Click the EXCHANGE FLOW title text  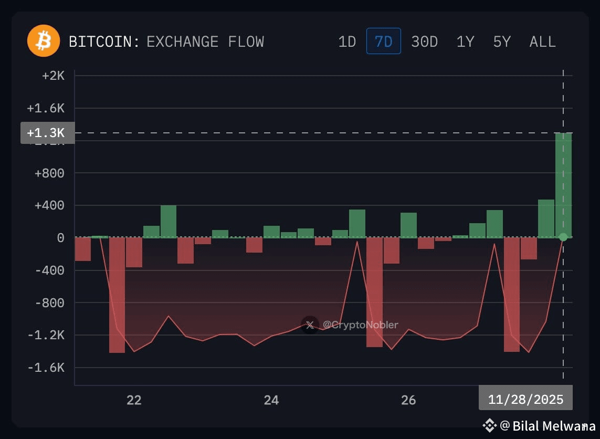pyautogui.click(x=205, y=41)
